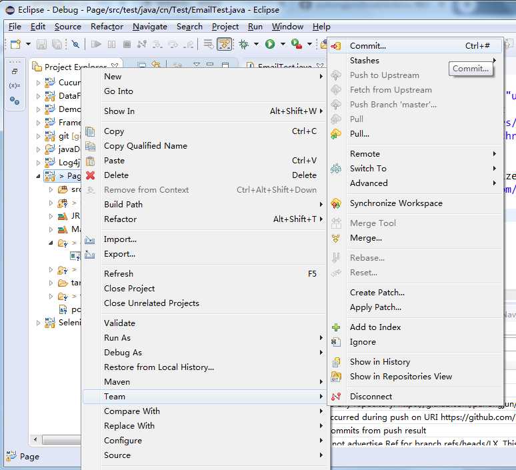Select the Project Explorer tab
This screenshot has height=470, width=516.
coord(75,67)
